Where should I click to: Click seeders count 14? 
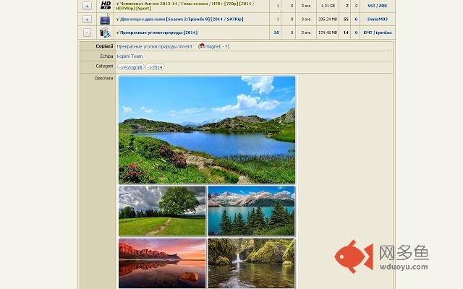click(x=346, y=33)
